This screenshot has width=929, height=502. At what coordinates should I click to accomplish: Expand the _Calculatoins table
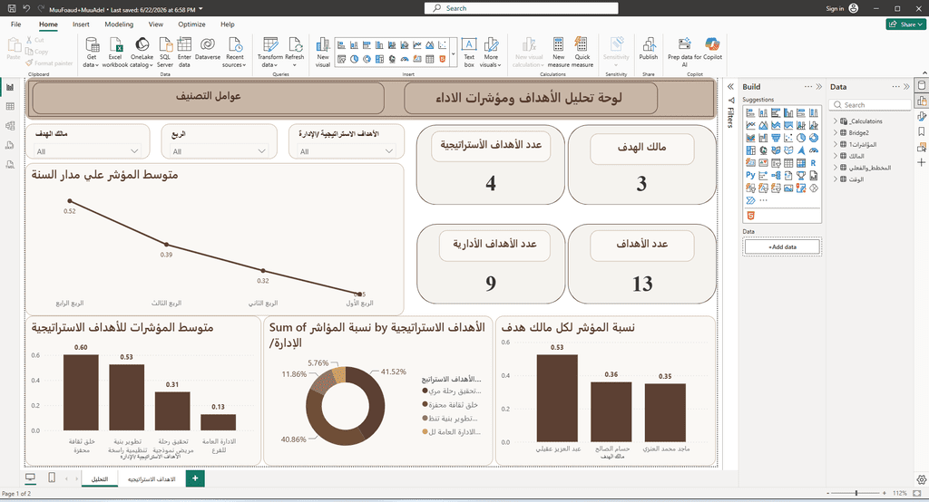point(836,121)
